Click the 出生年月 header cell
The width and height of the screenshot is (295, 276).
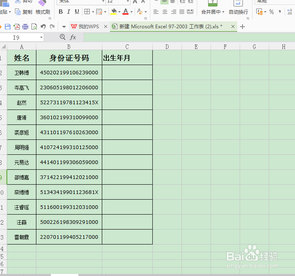click(x=127, y=57)
